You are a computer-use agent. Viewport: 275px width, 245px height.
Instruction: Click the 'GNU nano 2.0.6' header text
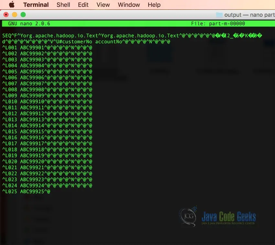[29, 24]
